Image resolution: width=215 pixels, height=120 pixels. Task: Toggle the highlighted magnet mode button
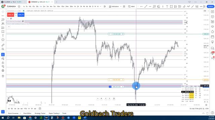pyautogui.click(x=3, y=55)
